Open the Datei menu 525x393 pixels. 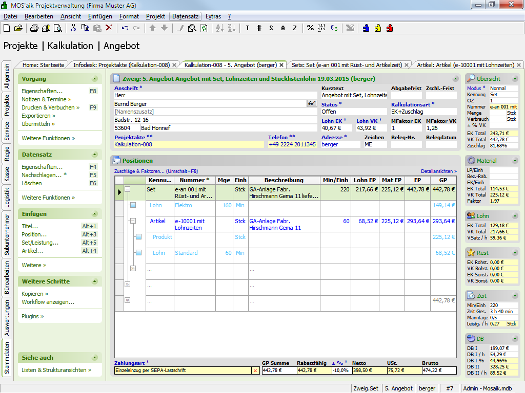[10, 16]
